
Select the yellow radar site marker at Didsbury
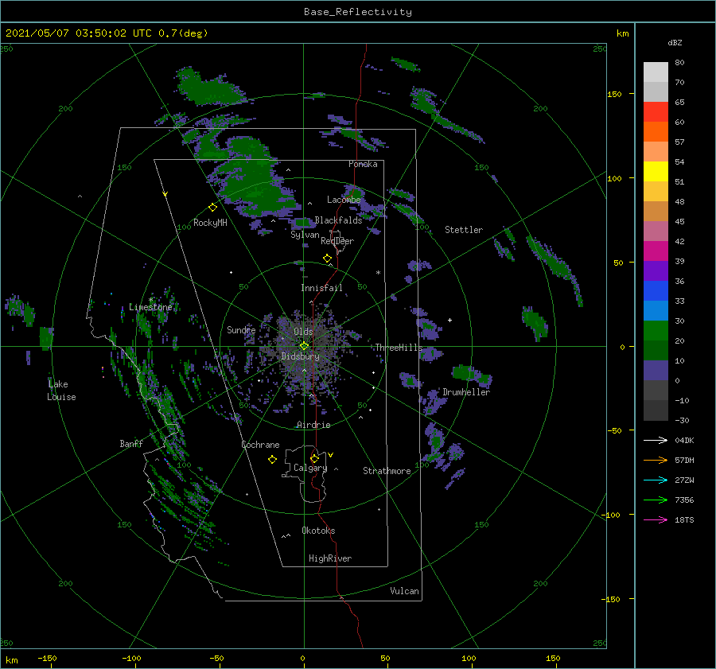tap(304, 346)
